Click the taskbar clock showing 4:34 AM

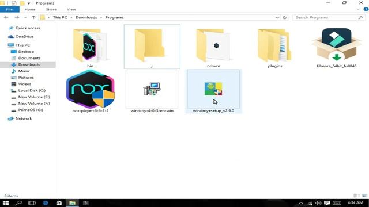pyautogui.click(x=355, y=202)
